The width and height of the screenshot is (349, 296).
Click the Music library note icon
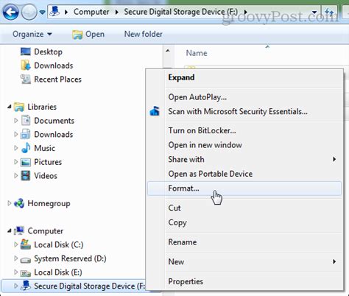pyautogui.click(x=26, y=148)
